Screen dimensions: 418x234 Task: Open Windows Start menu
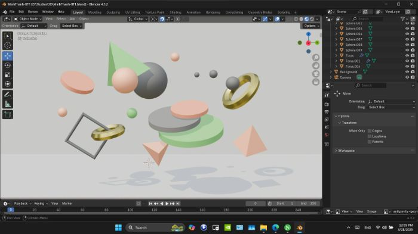[118, 227]
